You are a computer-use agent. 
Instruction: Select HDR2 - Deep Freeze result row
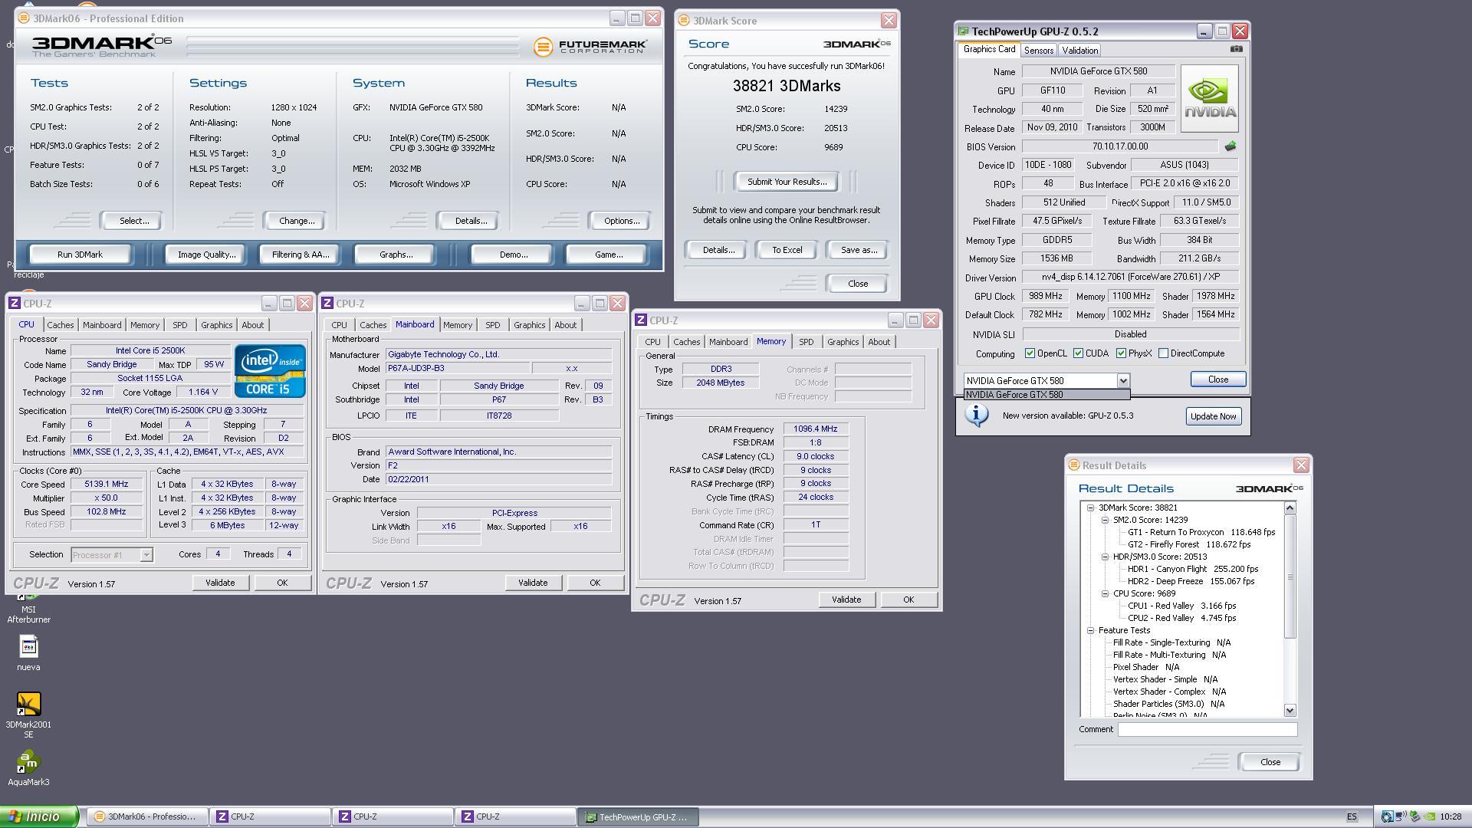1191,581
